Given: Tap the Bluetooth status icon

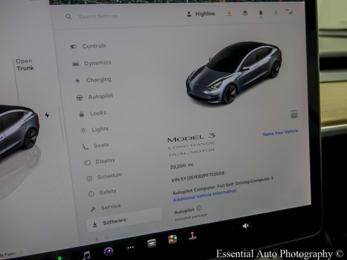Looking at the screenshot, I should point(274,12).
